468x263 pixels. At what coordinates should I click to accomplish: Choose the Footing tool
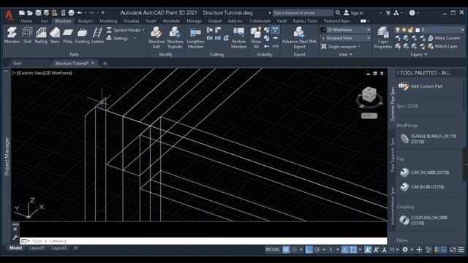coord(82,36)
